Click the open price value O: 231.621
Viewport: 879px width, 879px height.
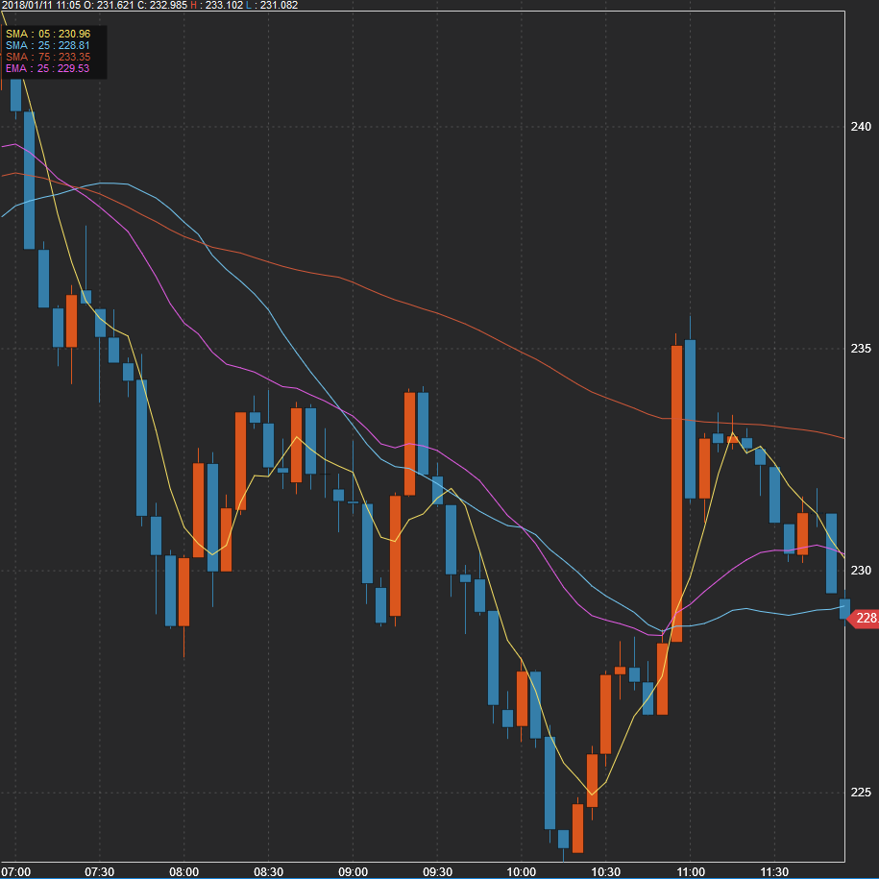tap(110, 5)
